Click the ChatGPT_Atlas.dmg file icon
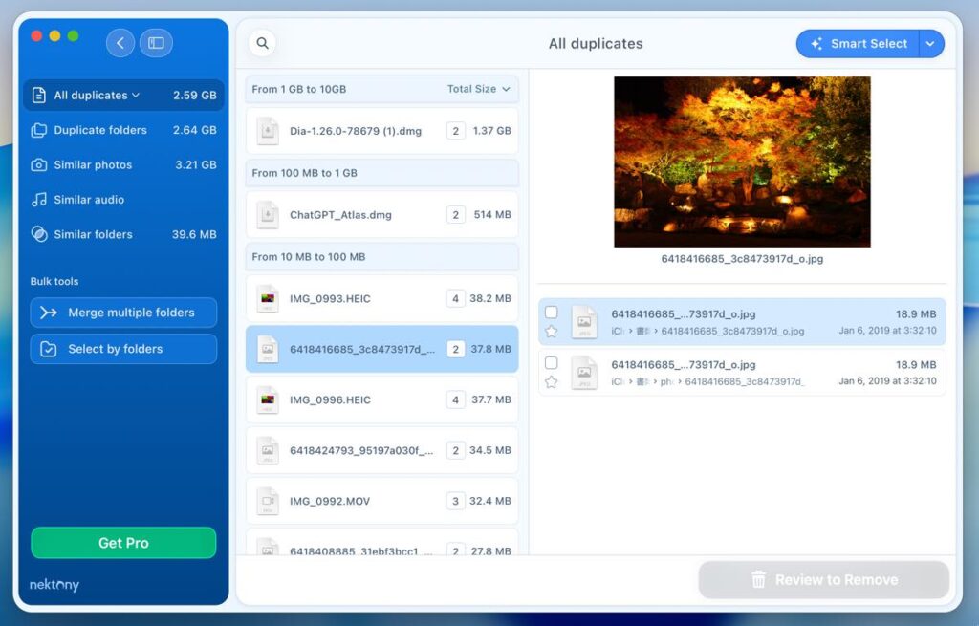The image size is (979, 626). (268, 215)
